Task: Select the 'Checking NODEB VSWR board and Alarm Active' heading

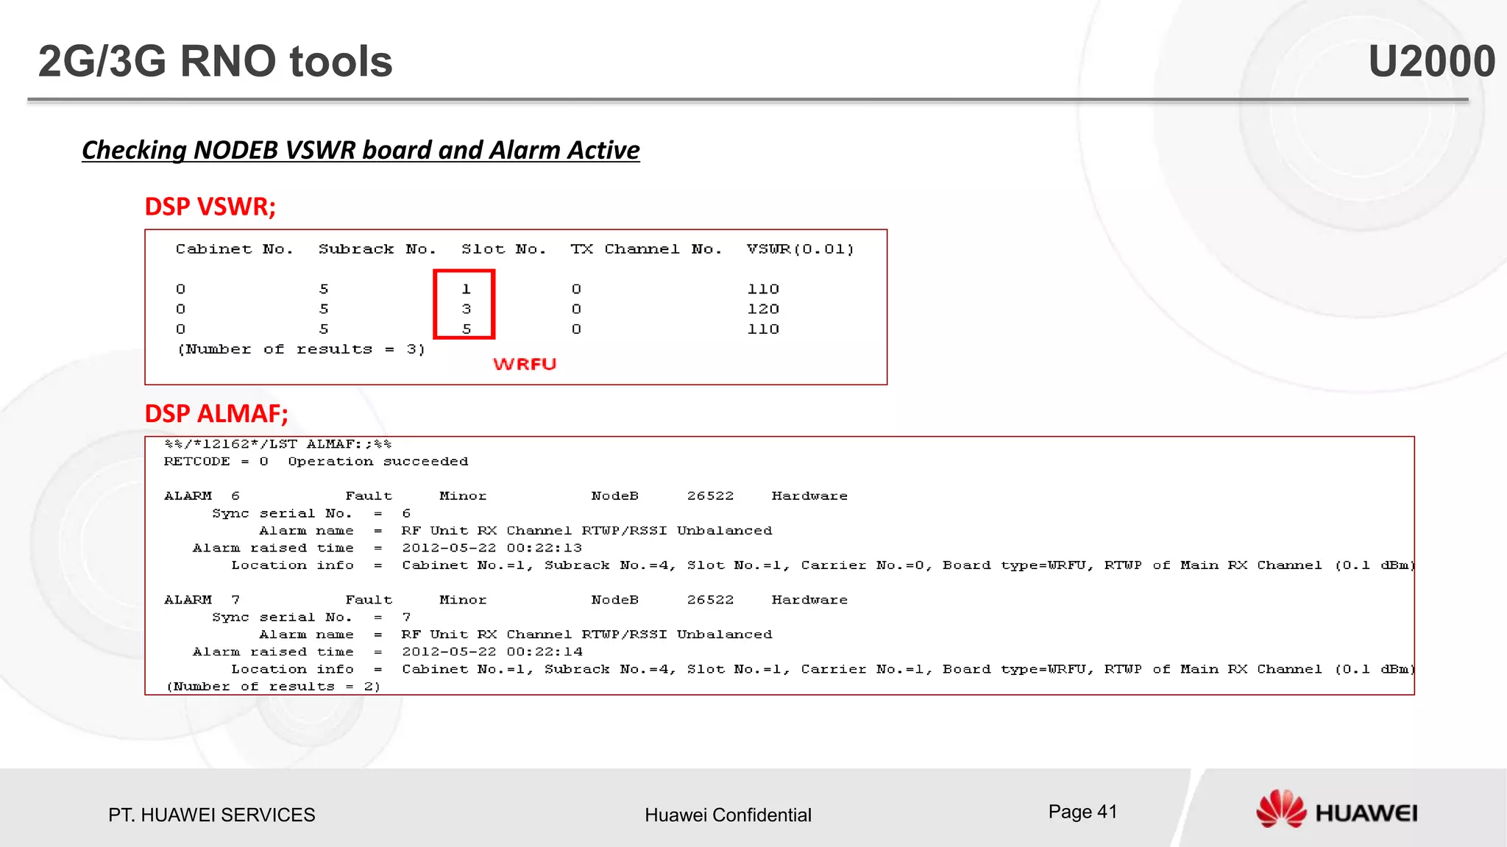Action: pyautogui.click(x=361, y=150)
